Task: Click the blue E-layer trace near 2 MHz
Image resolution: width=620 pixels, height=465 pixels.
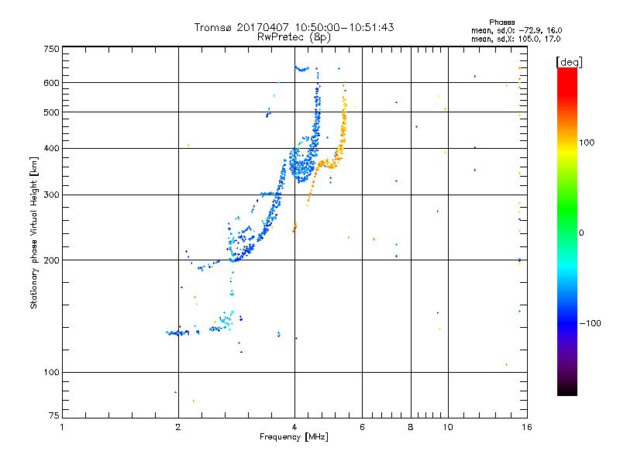Action: (177, 333)
